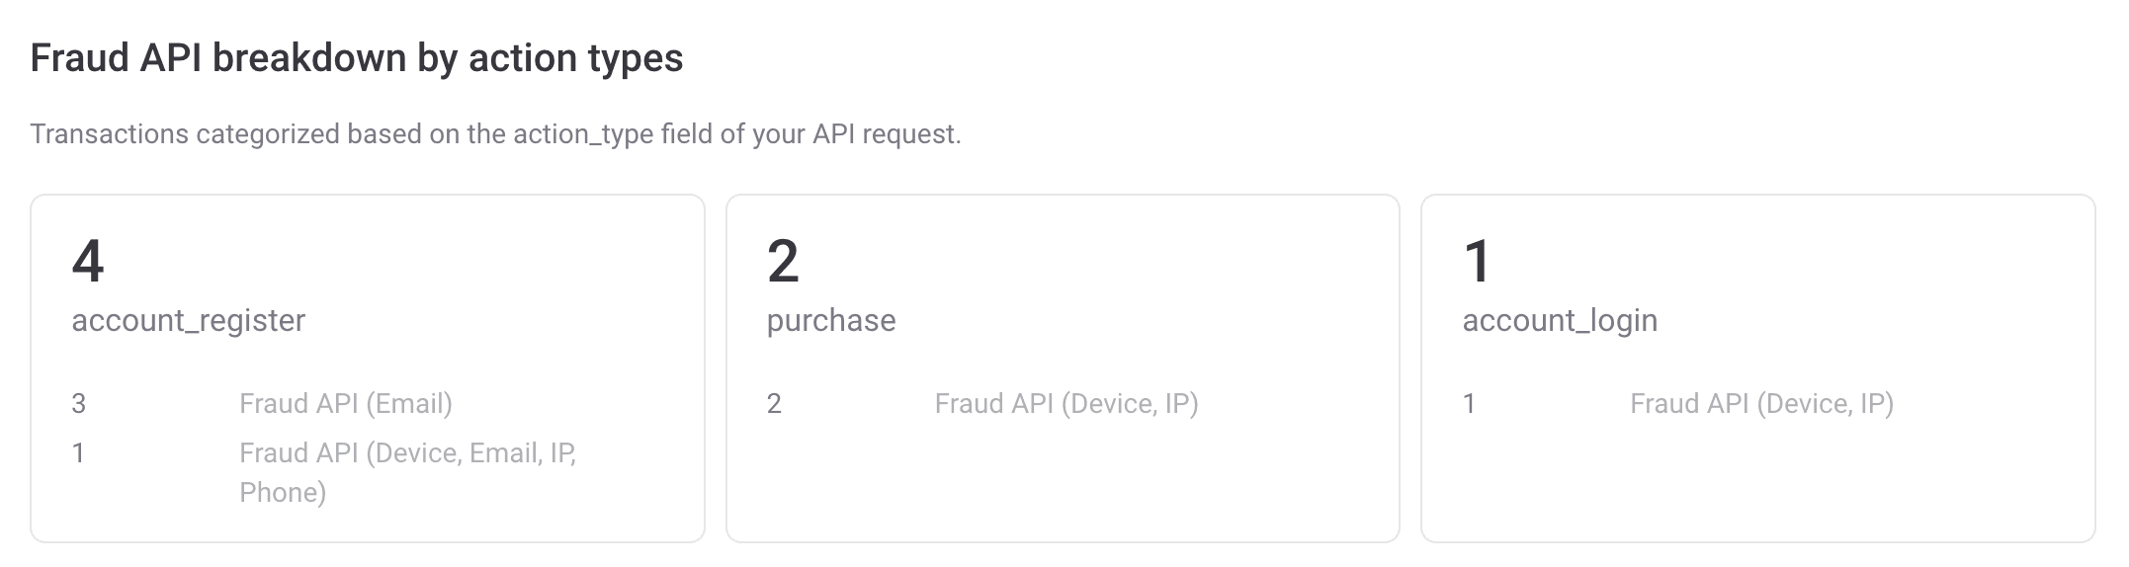Open the account_login card
The height and width of the screenshot is (567, 2129).
[x=1757, y=368]
